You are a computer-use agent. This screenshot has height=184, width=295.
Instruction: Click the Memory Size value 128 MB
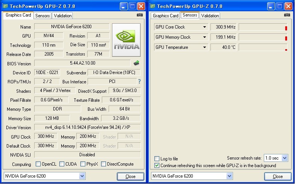(52, 118)
